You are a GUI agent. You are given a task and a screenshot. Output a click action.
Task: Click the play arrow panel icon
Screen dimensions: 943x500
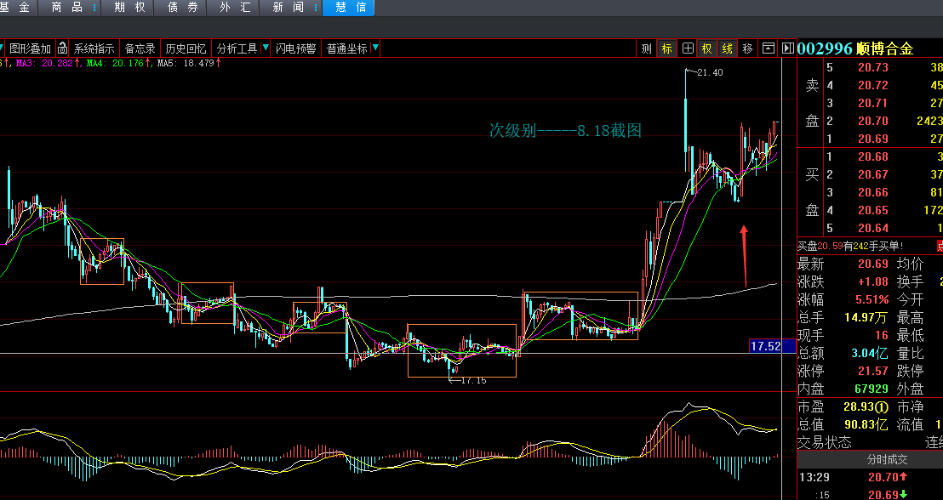tap(787, 48)
